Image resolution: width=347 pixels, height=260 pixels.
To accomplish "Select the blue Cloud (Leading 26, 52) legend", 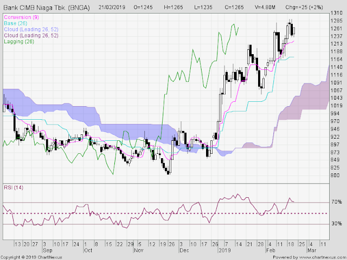I will (31, 29).
